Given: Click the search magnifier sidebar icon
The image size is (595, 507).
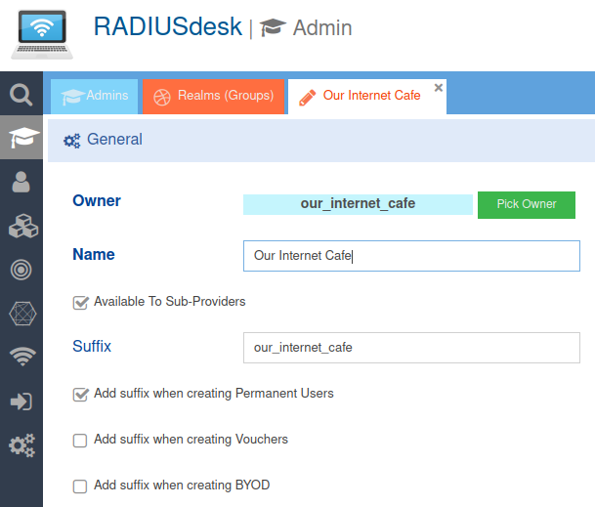Looking at the screenshot, I should (21, 95).
